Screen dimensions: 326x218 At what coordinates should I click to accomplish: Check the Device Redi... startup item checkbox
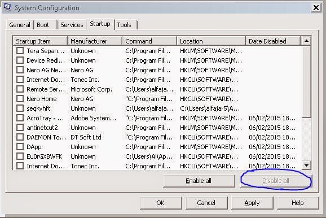20,60
